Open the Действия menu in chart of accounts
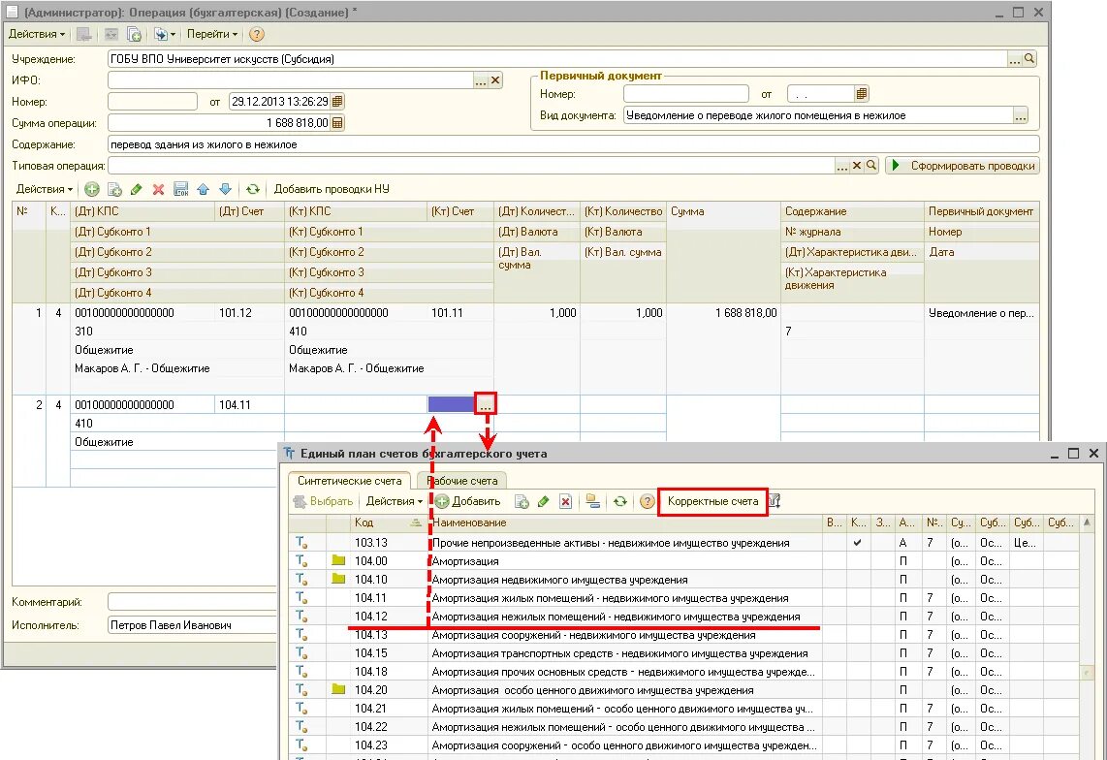The image size is (1107, 760). [394, 501]
